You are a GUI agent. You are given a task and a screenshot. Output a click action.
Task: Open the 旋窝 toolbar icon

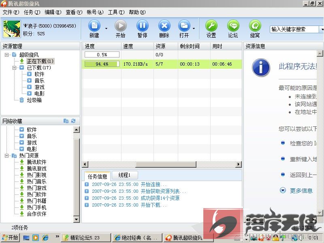(255, 26)
